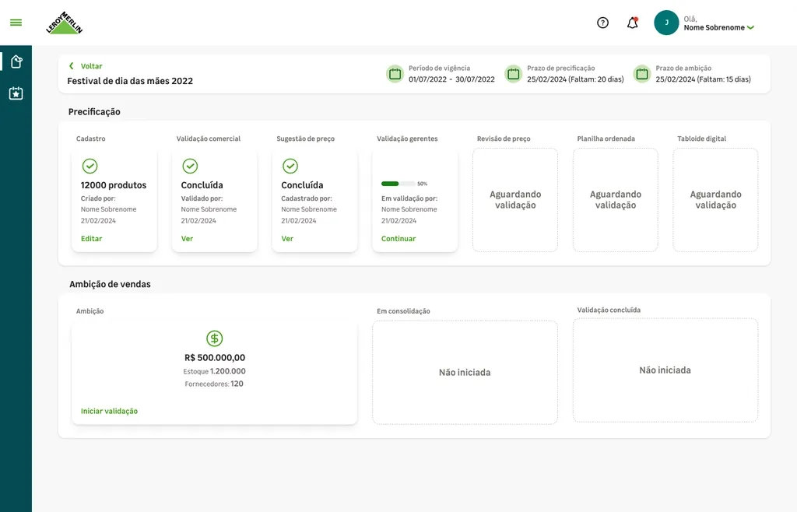The height and width of the screenshot is (512, 797).
Task: Click the Ambição dollar sign icon
Action: point(215,338)
